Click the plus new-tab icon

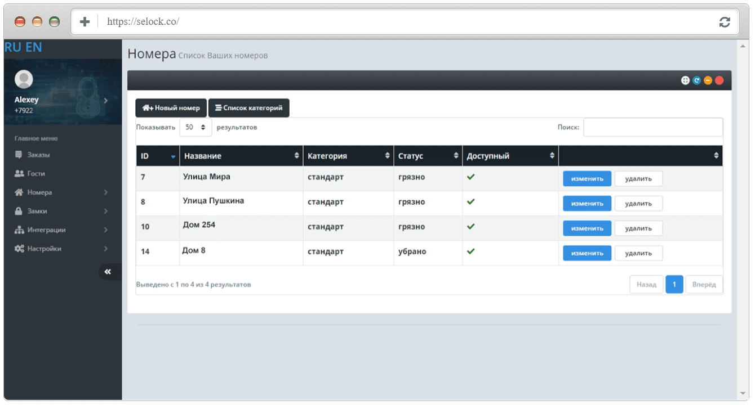[x=85, y=22]
